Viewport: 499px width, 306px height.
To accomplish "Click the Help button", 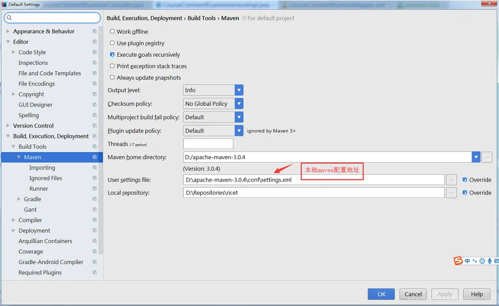I will (x=477, y=294).
